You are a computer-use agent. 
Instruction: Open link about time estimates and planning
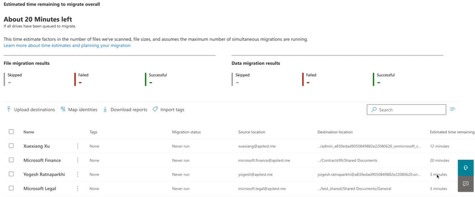67,45
